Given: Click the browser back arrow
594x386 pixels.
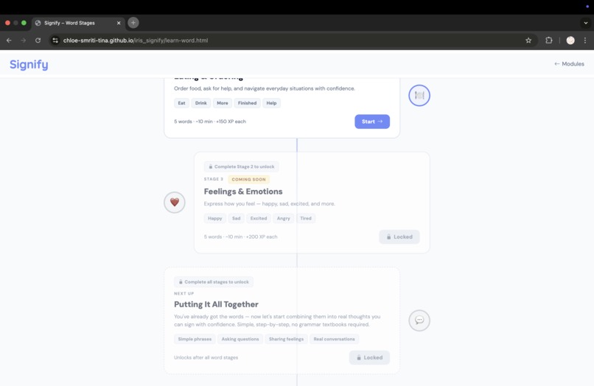Looking at the screenshot, I should 9,41.
